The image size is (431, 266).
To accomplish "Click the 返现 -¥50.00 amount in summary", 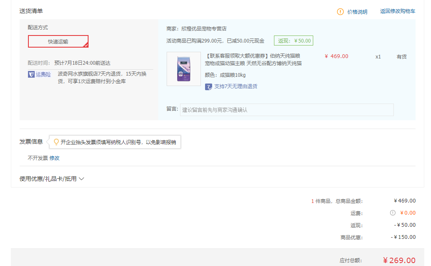I will click(405, 225).
